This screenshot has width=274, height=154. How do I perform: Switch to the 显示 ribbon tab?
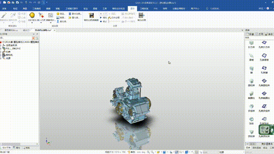point(133,9)
